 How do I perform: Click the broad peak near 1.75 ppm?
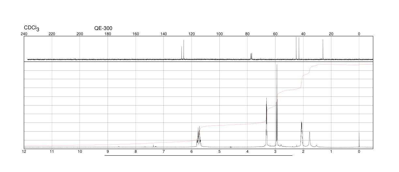pos(309,139)
